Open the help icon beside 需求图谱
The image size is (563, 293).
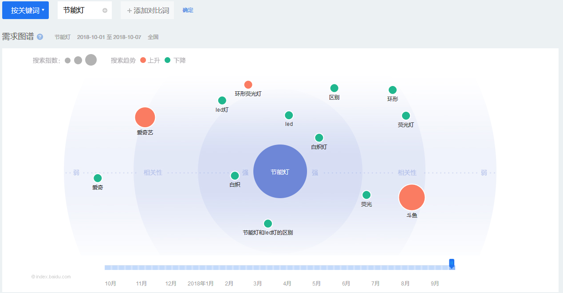pyautogui.click(x=40, y=37)
